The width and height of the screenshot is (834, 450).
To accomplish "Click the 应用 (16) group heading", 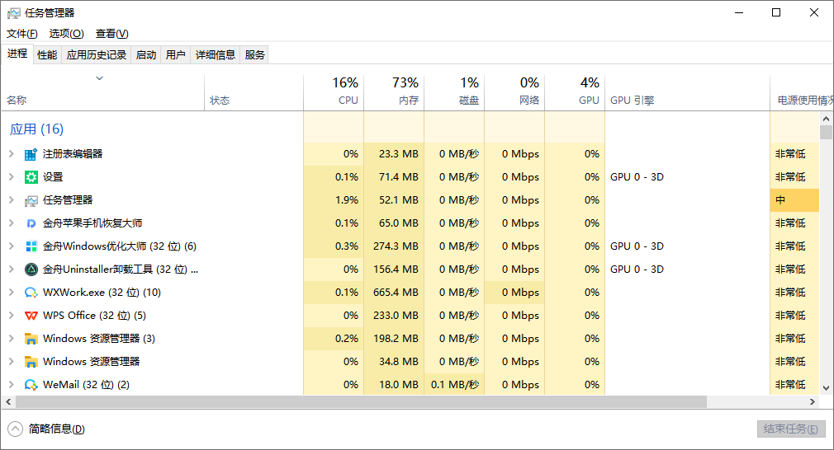I will [36, 129].
